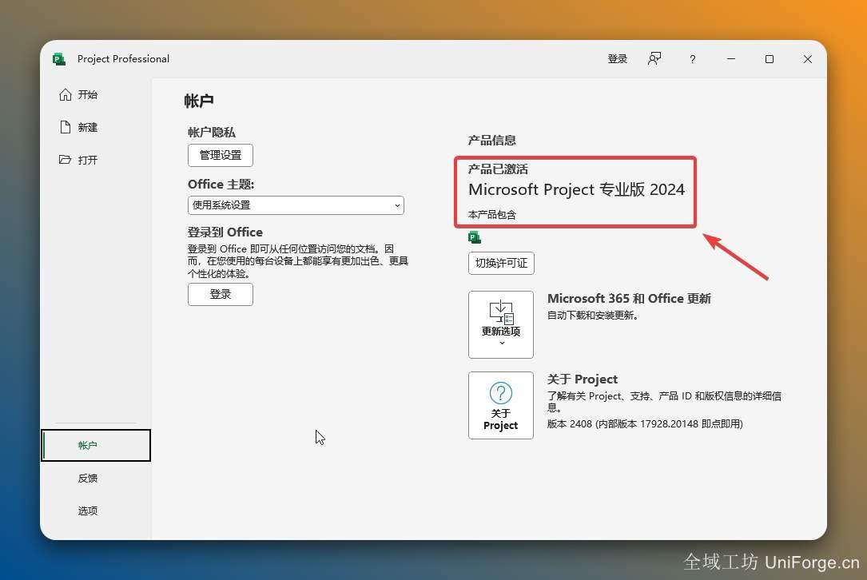867x580 pixels.
Task: Click the Microsoft 365 和 Office 更新 heading
Action: point(629,299)
